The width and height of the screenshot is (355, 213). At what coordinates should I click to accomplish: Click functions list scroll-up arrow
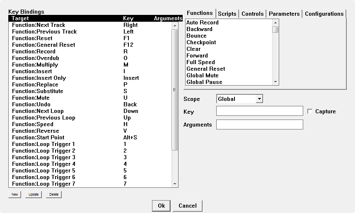click(x=275, y=23)
